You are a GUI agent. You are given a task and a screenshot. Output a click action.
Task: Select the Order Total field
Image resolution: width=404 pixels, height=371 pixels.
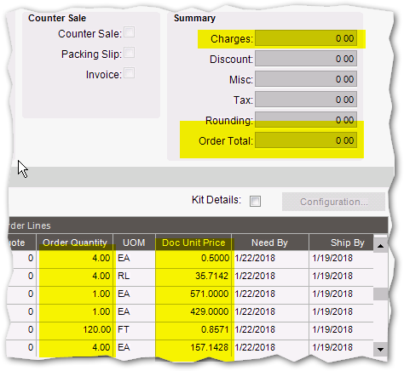coord(306,140)
